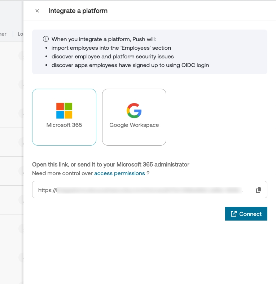Choose the Google Workspace platform card

(134, 117)
